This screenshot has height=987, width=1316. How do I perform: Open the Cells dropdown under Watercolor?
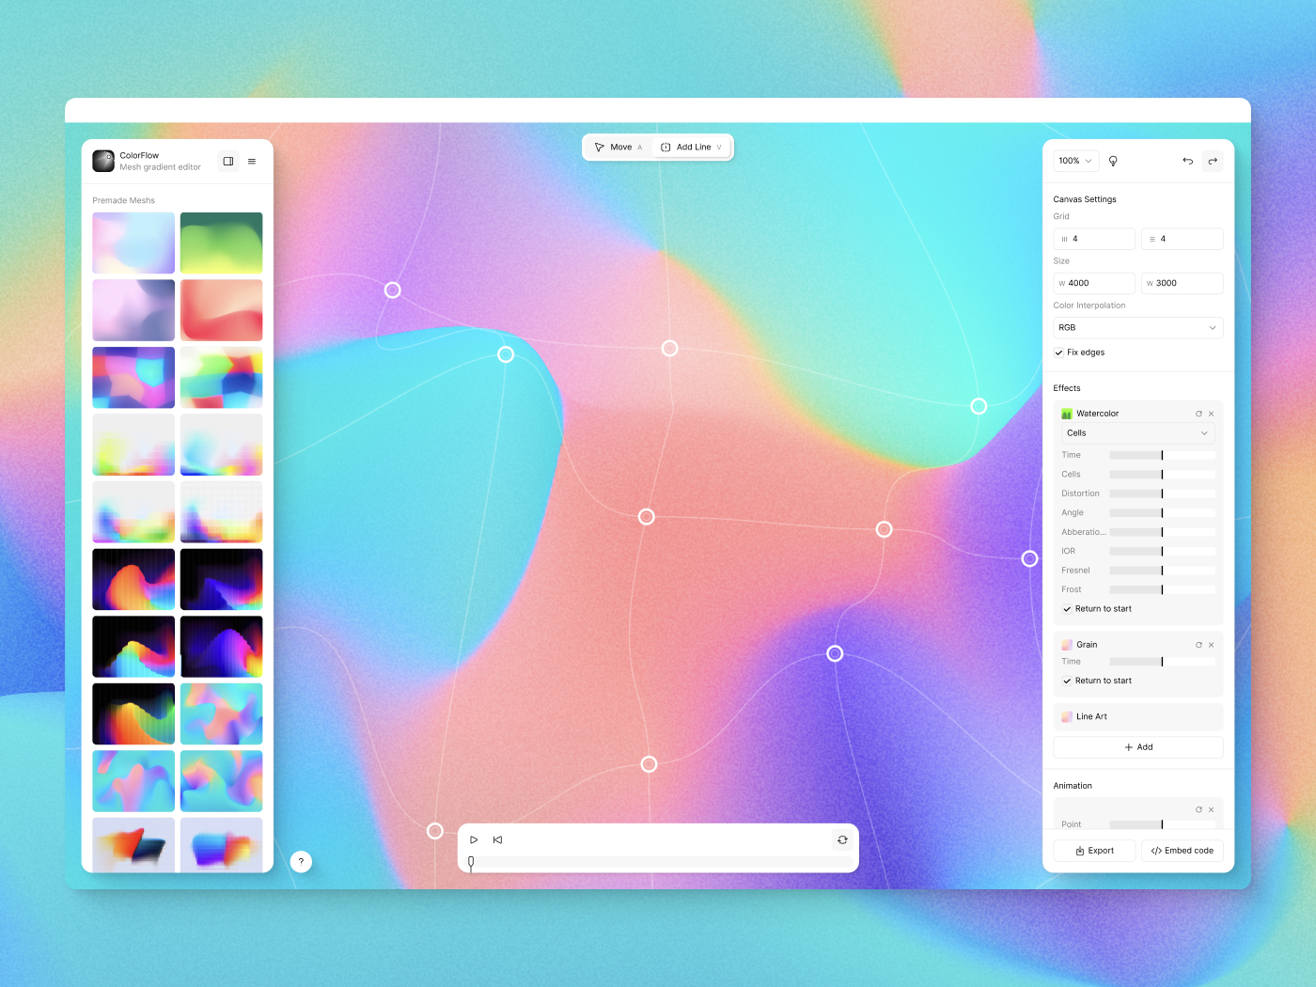point(1137,433)
